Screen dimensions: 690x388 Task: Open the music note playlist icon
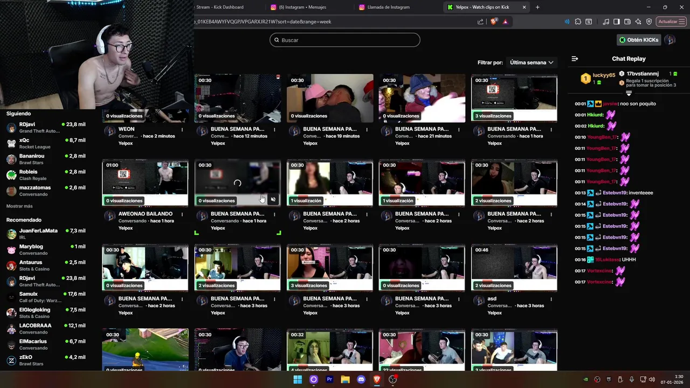coord(606,22)
